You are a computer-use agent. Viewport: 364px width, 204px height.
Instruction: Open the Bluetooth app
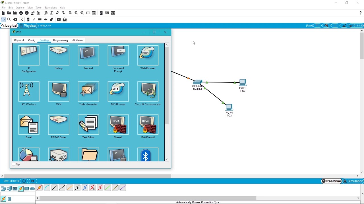click(148, 154)
